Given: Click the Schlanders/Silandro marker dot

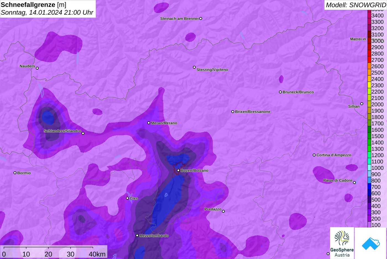Looking at the screenshot, I should [x=83, y=133].
